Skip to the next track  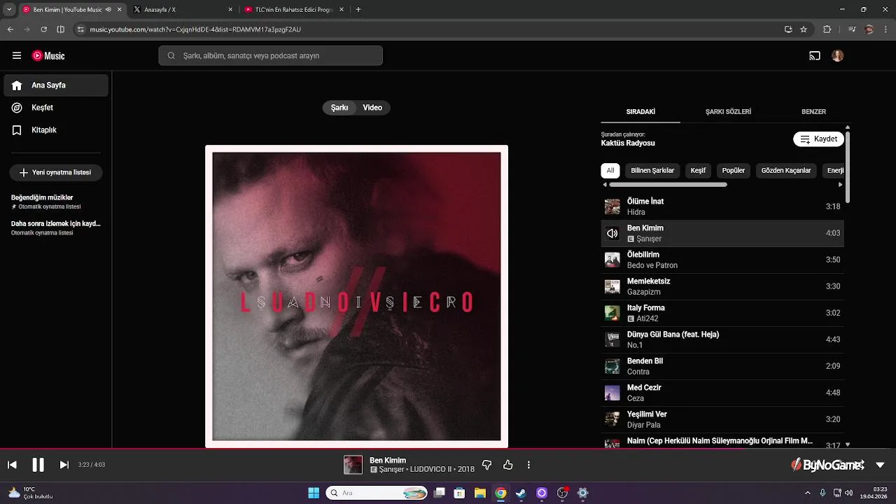pos(64,465)
